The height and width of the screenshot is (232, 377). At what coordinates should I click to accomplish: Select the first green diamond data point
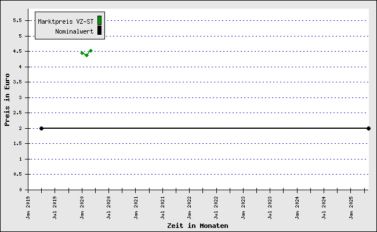point(82,53)
